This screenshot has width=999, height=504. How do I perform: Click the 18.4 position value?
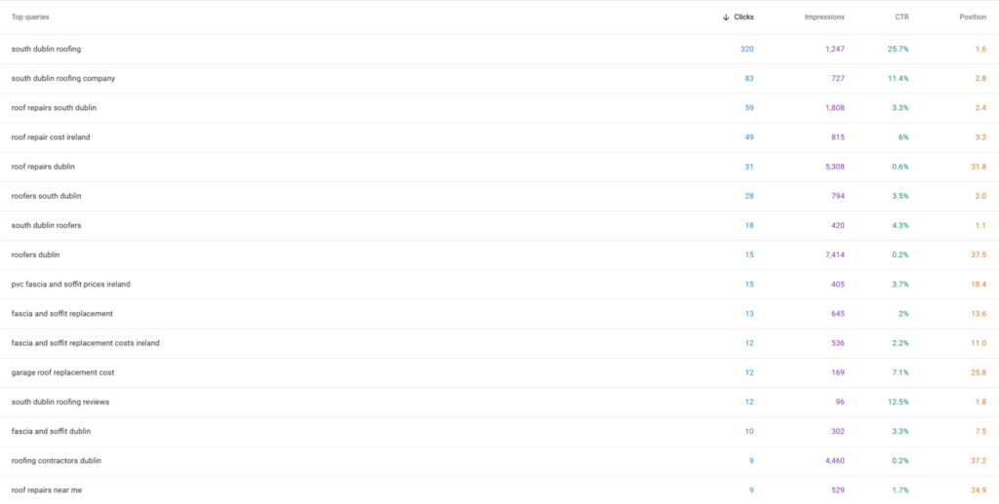(x=979, y=285)
